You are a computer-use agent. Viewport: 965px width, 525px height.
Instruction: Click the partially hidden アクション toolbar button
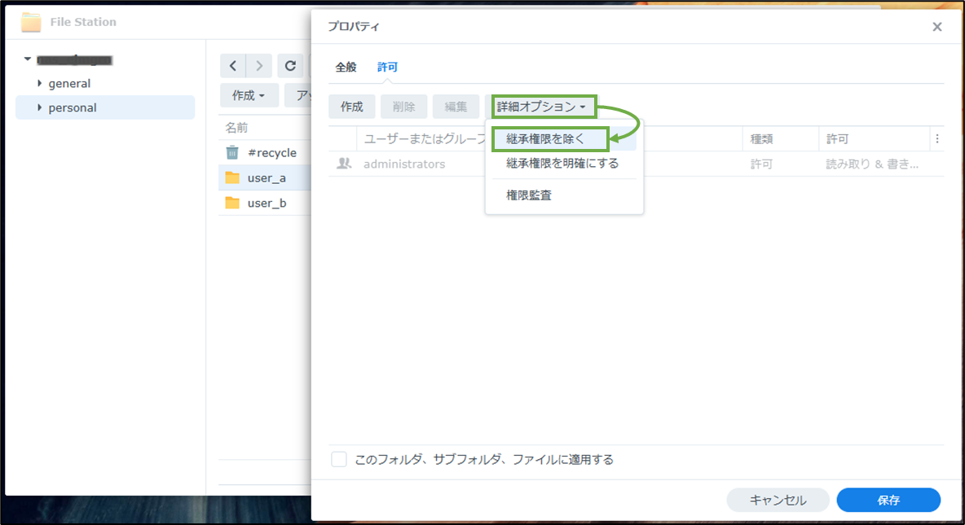click(298, 95)
